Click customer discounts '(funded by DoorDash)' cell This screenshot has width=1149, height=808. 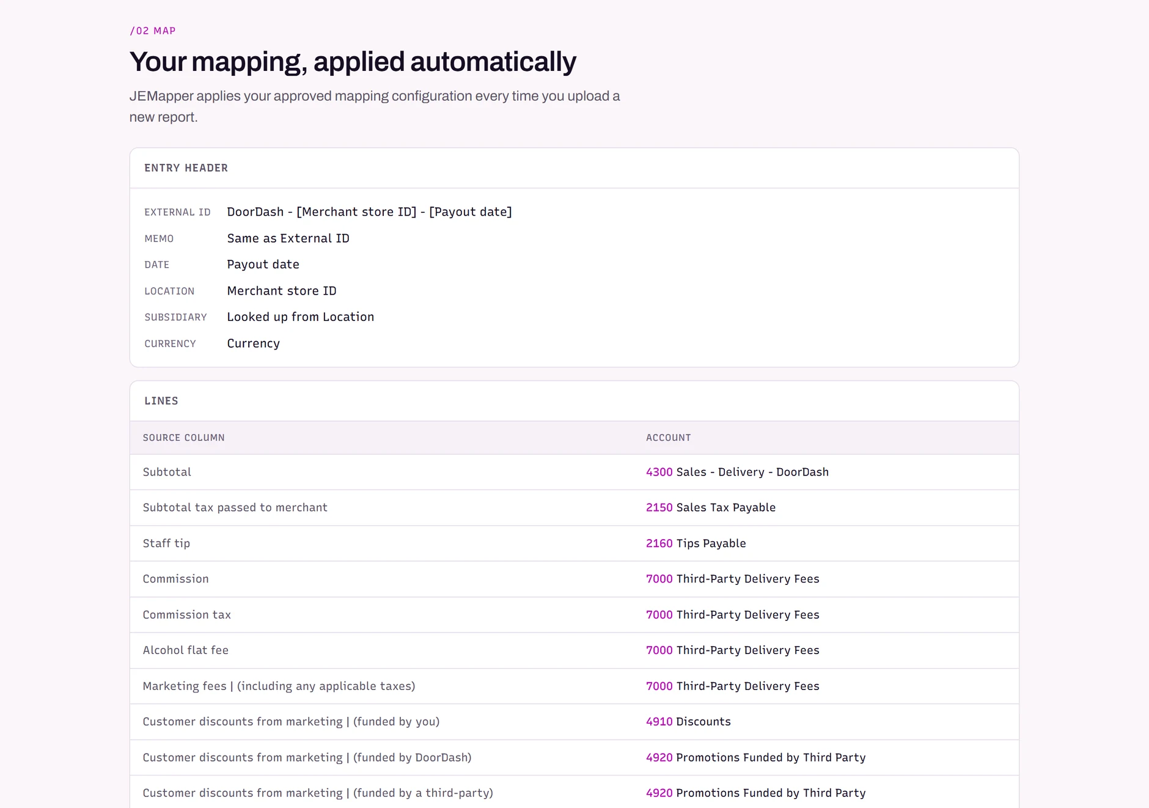(307, 757)
